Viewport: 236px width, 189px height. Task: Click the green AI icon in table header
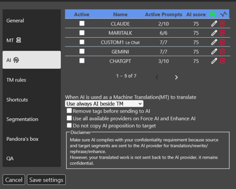pos(213,14)
